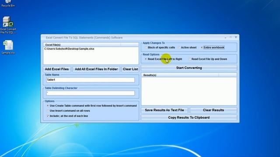Screen dimensions: 280x157
Task: Select the Sample.xlsx desktop file icon
Action: pyautogui.click(x=8, y=47)
